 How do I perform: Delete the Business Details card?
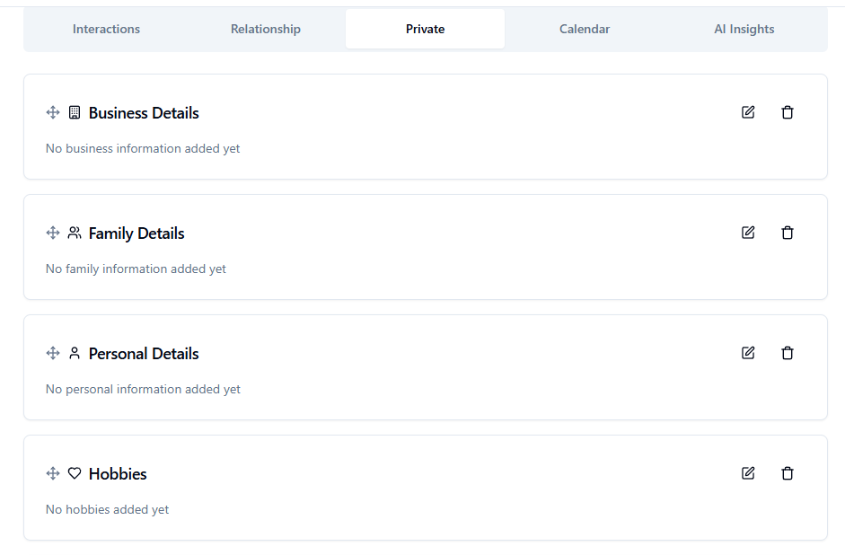788,112
